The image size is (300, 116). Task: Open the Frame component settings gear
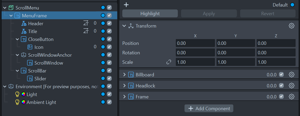[x=291, y=97]
